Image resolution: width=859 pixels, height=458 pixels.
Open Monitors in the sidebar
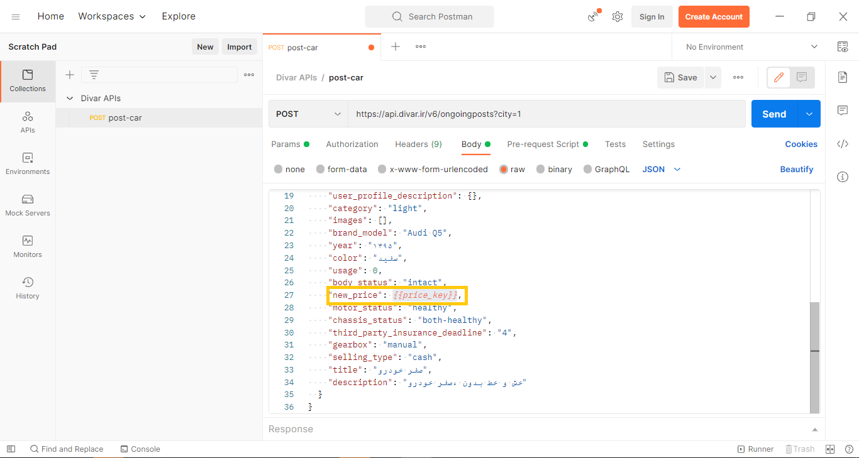point(28,247)
